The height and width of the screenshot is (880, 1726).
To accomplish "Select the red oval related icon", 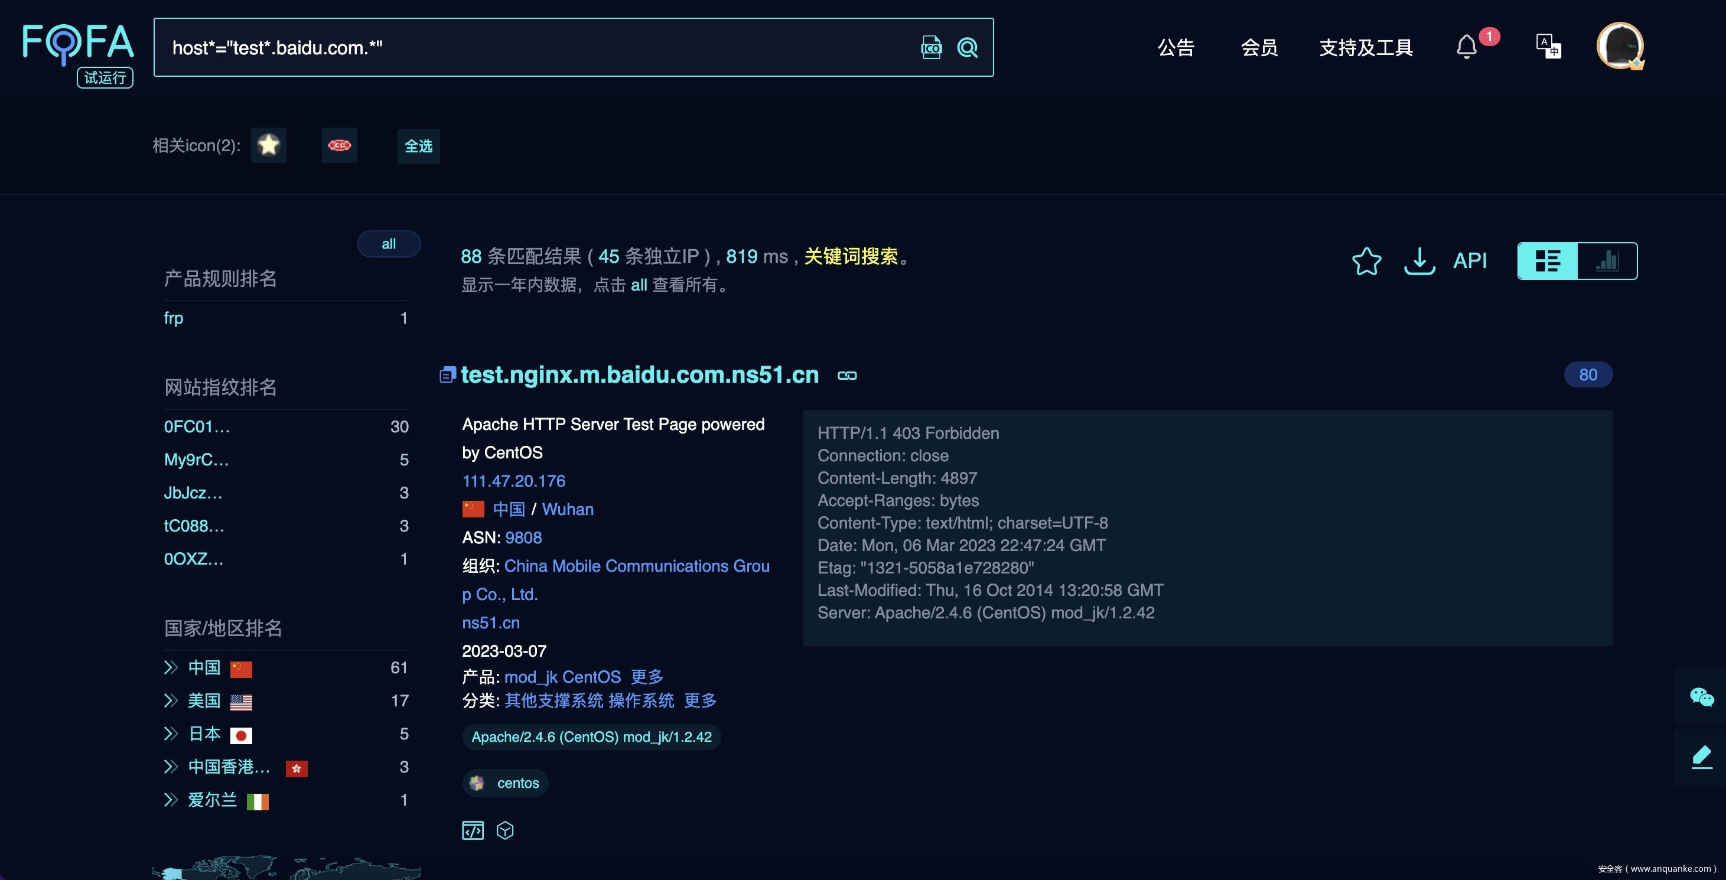I will (340, 145).
